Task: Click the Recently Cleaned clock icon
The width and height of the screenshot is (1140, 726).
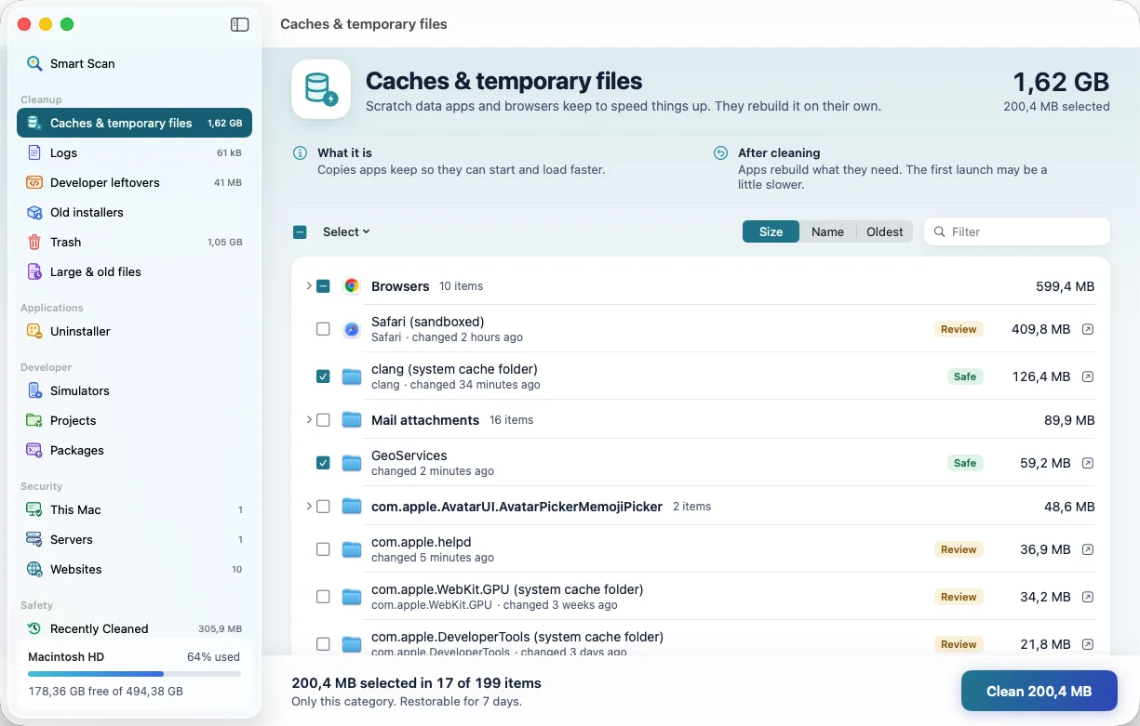Action: [x=34, y=628]
